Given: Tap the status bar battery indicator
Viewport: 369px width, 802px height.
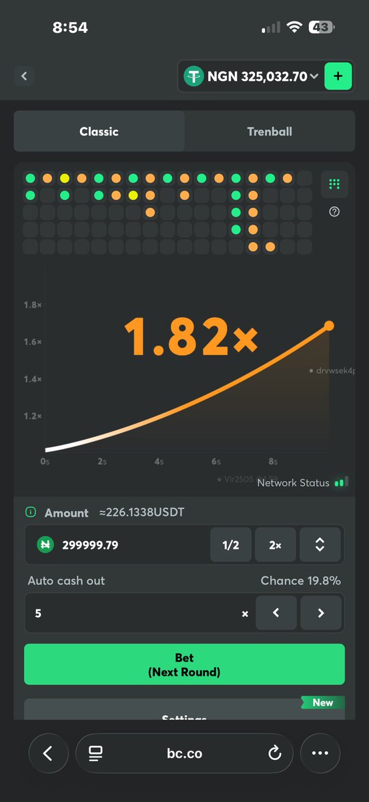Looking at the screenshot, I should [322, 27].
